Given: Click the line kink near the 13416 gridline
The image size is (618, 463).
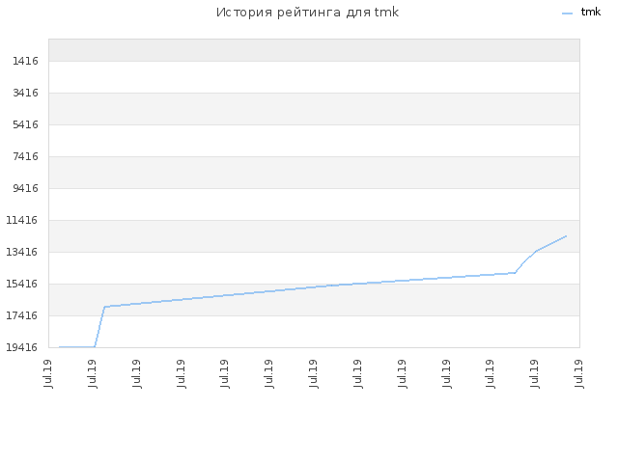Looking at the screenshot, I should pos(537,251).
